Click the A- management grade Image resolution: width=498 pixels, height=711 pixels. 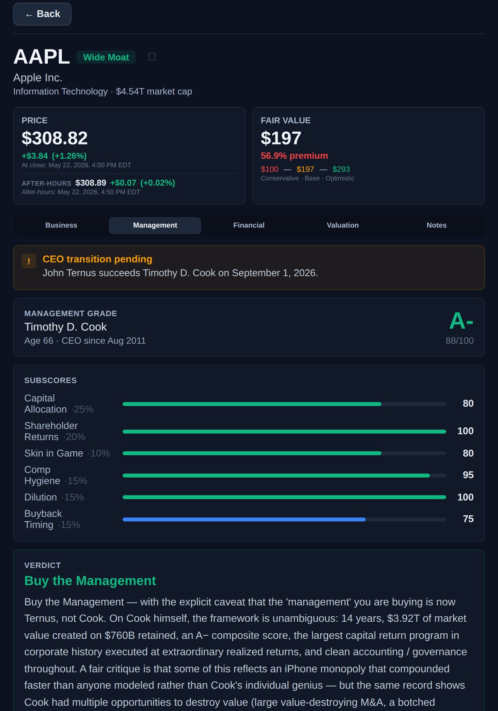click(461, 321)
